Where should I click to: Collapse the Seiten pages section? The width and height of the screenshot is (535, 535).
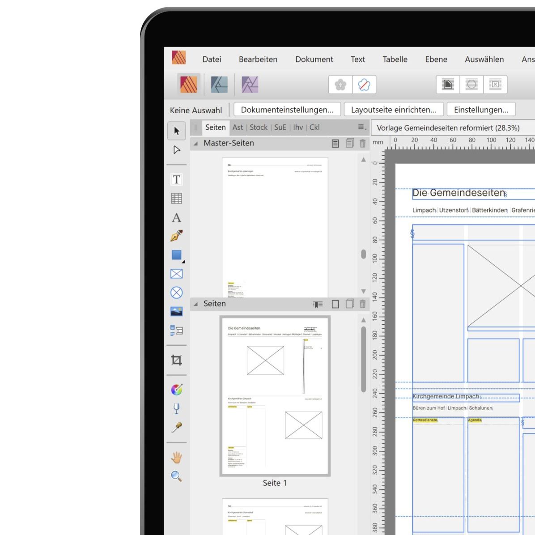(196, 304)
